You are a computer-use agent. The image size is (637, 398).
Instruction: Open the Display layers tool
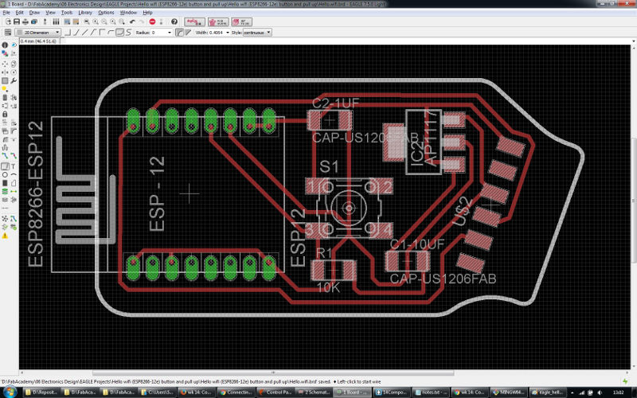[5, 53]
